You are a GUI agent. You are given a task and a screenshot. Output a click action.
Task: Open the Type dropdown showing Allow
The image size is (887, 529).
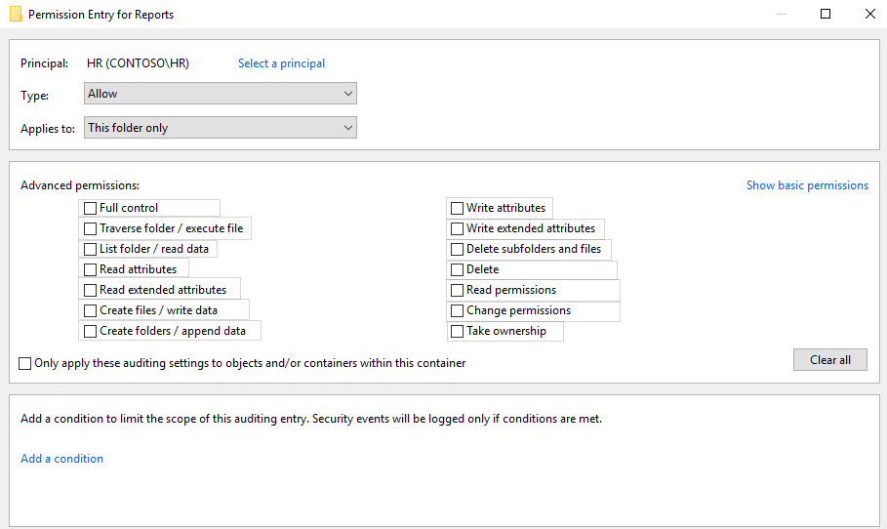221,94
